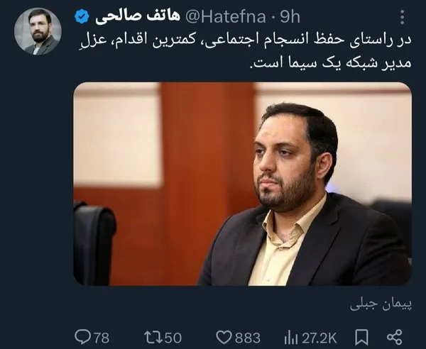426x349 pixels.
Task: Click tweet text line مدیر شبکه یک سیما
Action: tap(331, 62)
